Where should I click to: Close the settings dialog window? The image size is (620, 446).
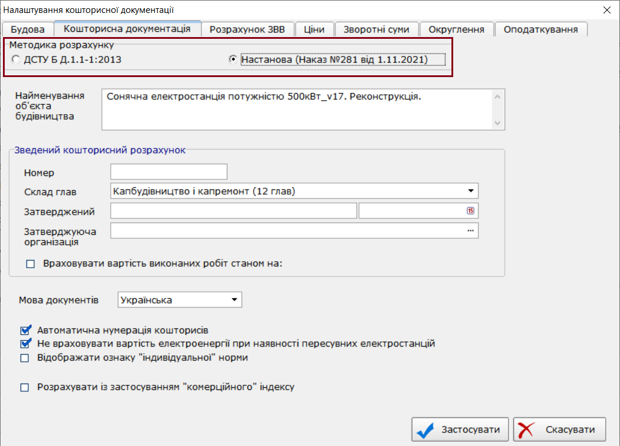pyautogui.click(x=606, y=10)
